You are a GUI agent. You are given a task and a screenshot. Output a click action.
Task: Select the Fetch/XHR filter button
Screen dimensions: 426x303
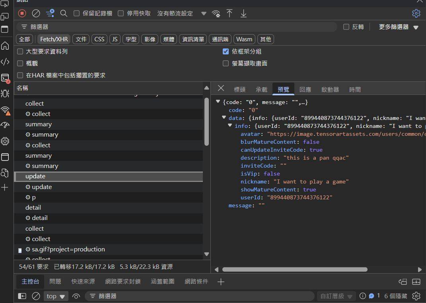(x=54, y=39)
